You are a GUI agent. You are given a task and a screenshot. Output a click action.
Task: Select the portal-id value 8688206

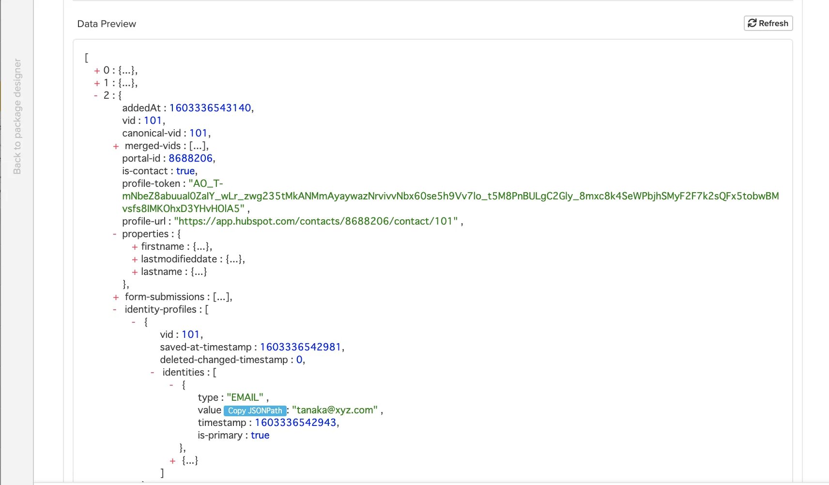(191, 158)
